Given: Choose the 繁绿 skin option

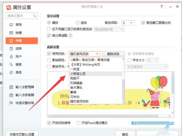Looking at the screenshot, I should [95, 92].
